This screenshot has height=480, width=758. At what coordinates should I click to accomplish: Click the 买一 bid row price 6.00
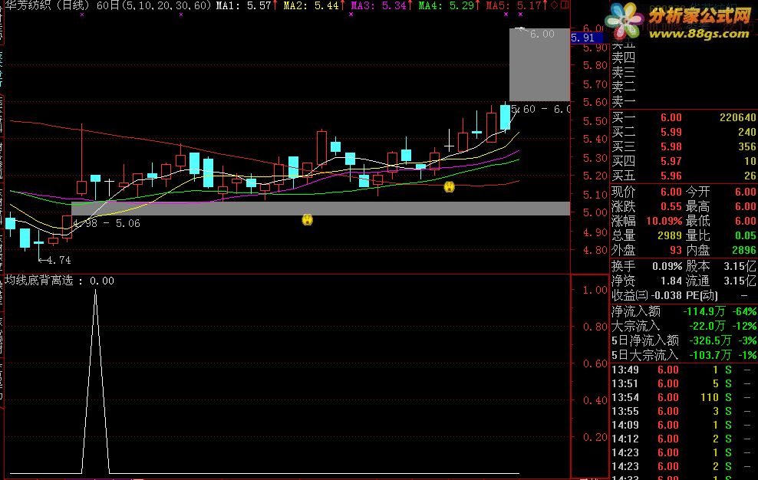(x=671, y=117)
